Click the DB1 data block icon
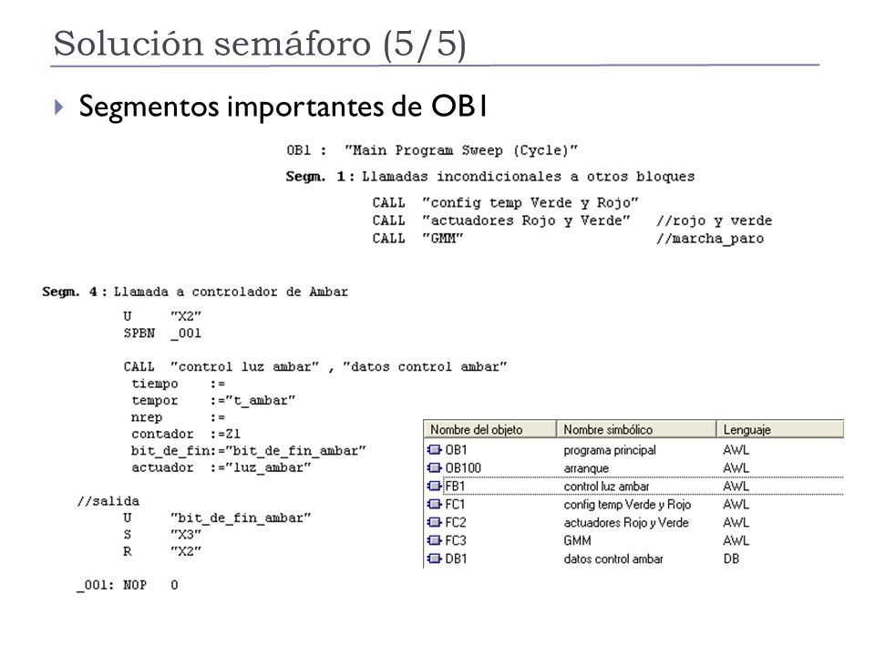 [x=434, y=559]
